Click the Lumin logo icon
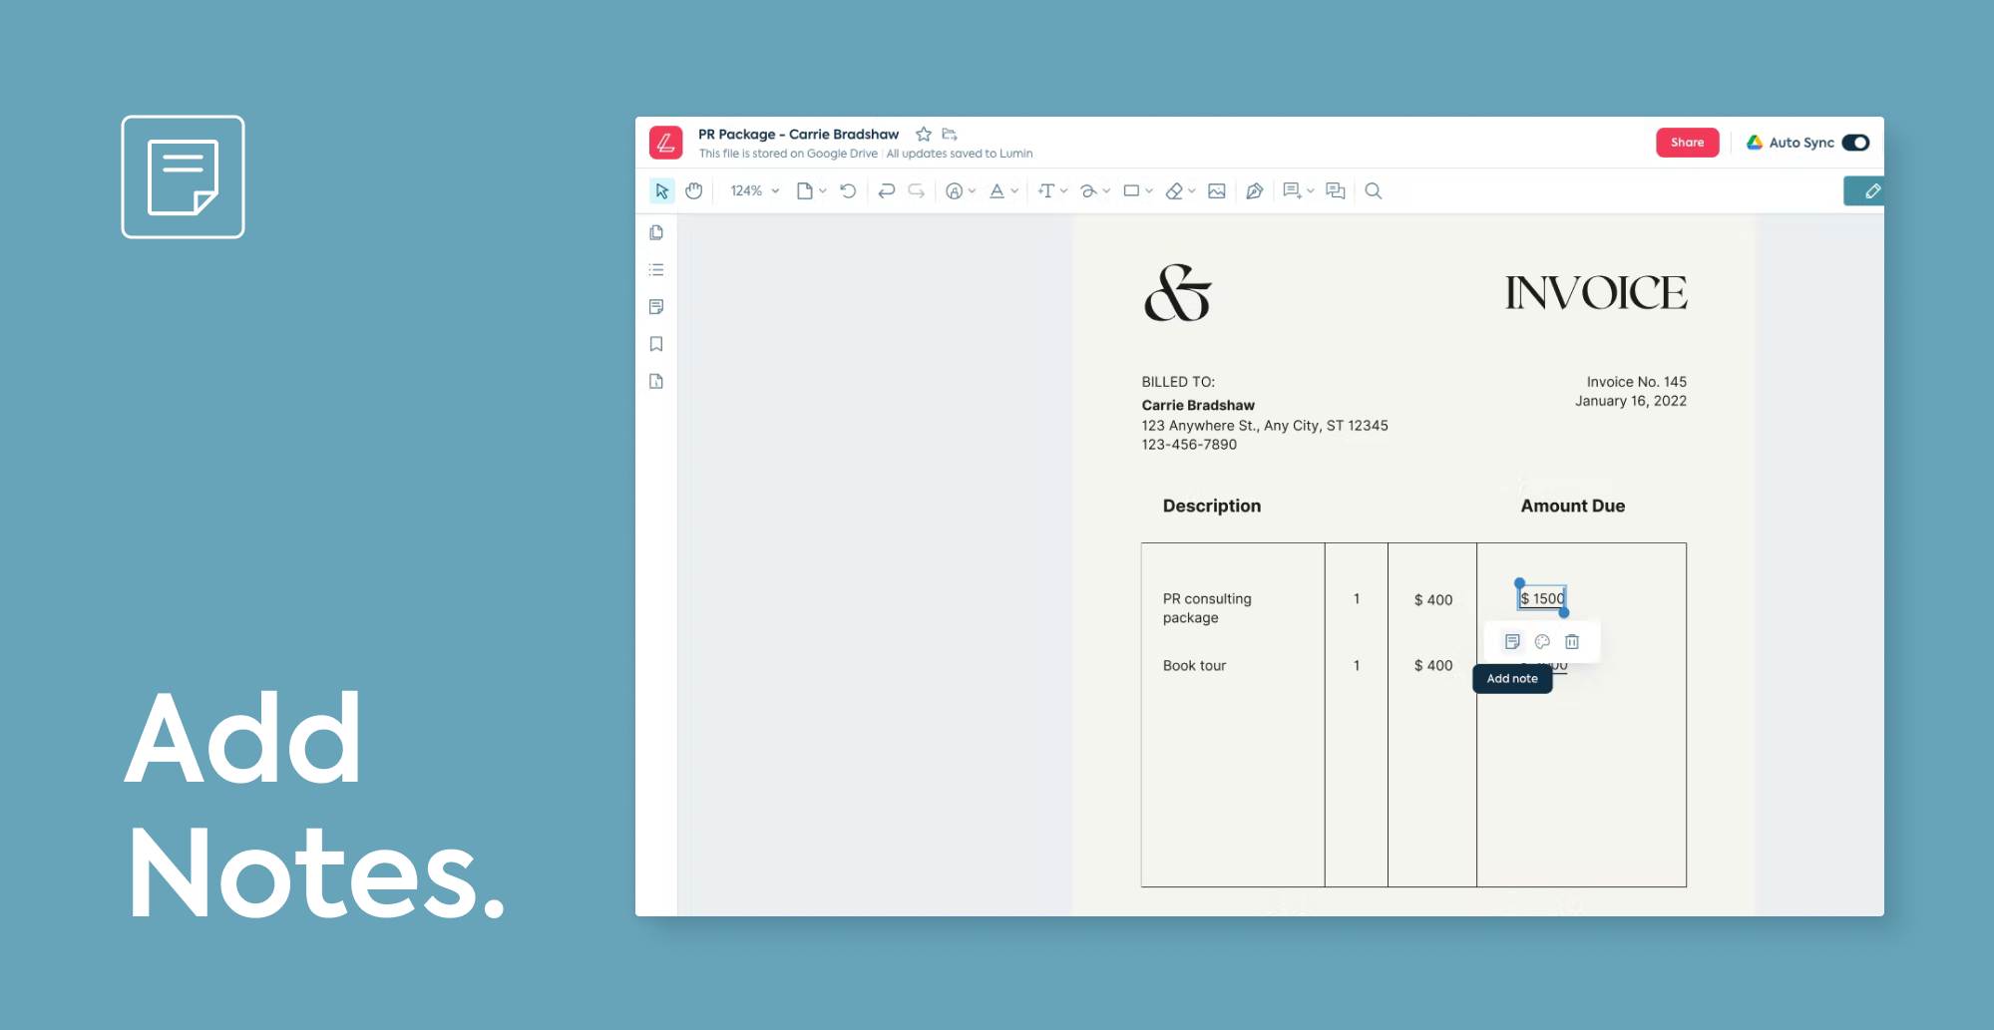The width and height of the screenshot is (1994, 1030). 665,143
